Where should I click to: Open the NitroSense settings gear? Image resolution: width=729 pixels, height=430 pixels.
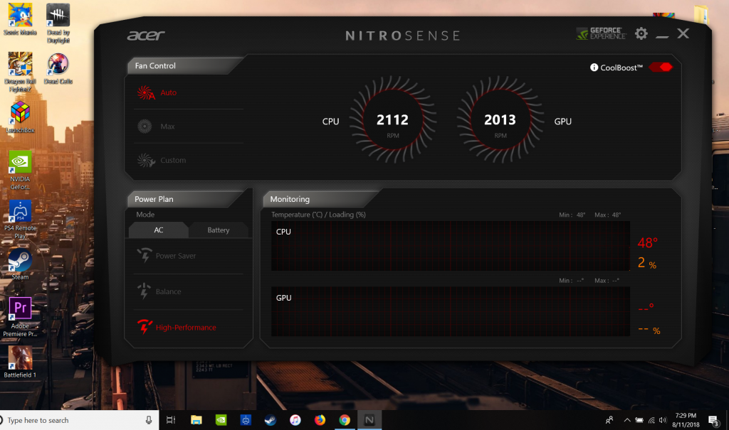pyautogui.click(x=641, y=33)
